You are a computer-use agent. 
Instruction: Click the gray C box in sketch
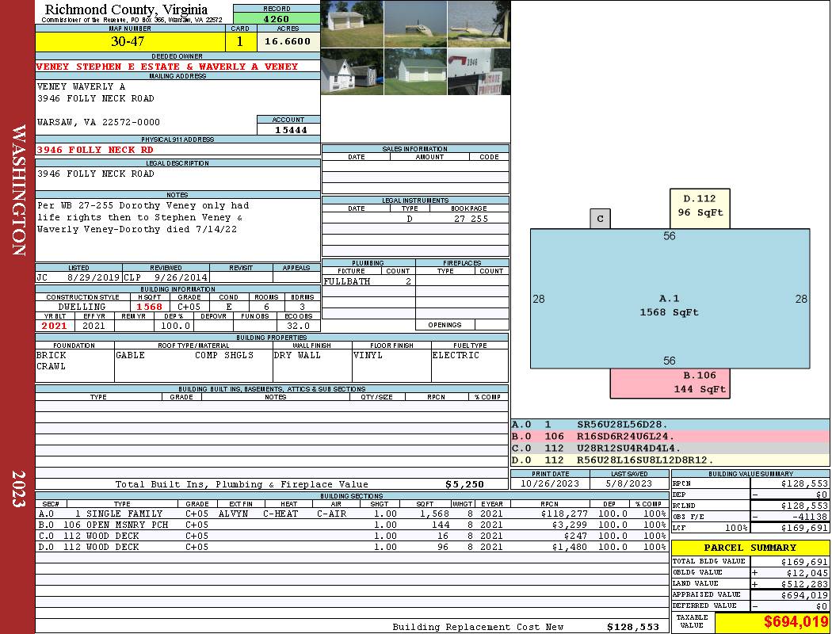600,219
